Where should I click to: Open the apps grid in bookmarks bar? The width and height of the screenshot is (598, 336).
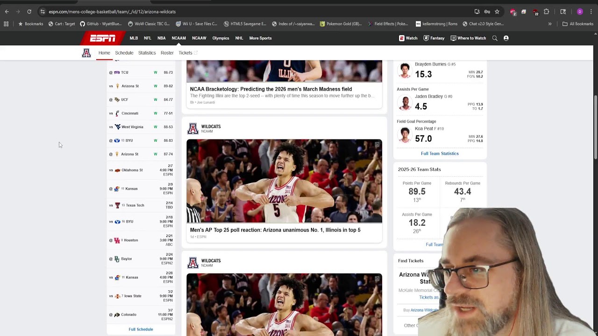coord(6,24)
